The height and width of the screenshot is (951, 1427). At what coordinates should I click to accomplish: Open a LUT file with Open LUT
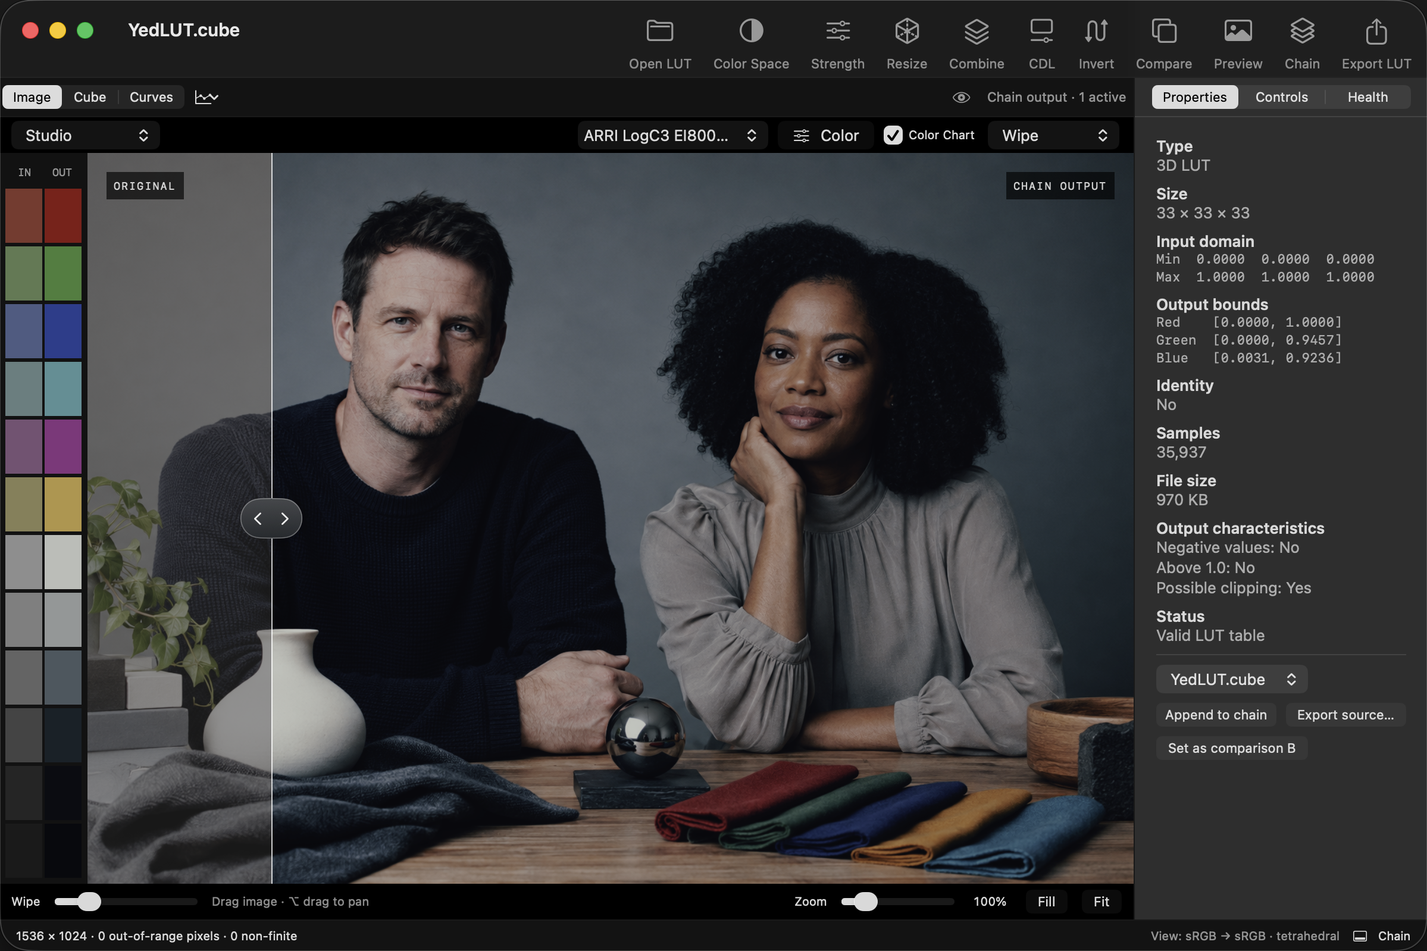(659, 44)
